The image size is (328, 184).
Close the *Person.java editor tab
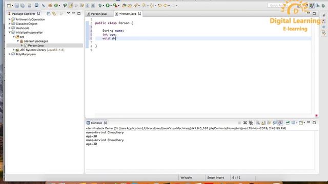pos(139,14)
